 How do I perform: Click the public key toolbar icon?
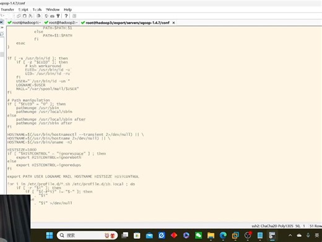point(58,16)
